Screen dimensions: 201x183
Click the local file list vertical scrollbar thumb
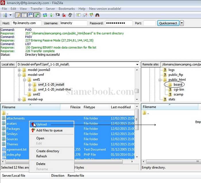coord(137,120)
